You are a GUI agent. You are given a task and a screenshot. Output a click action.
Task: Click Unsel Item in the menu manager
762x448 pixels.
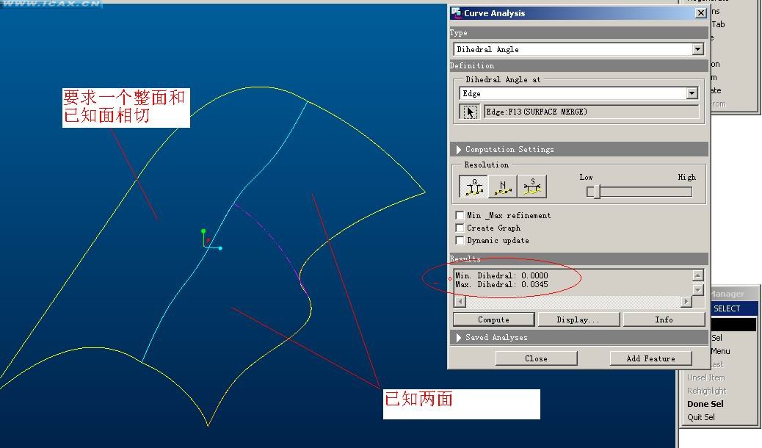[x=705, y=377]
